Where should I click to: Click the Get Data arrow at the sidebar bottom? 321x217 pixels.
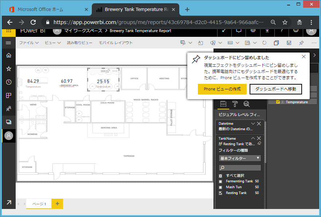pyautogui.click(x=9, y=202)
